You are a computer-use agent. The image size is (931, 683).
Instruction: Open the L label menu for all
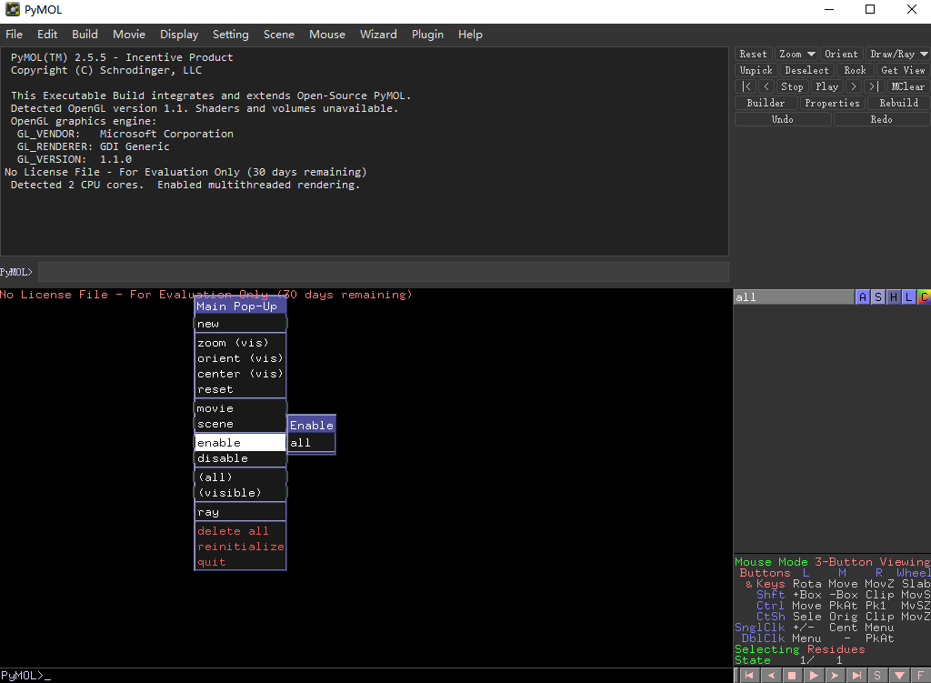click(908, 297)
